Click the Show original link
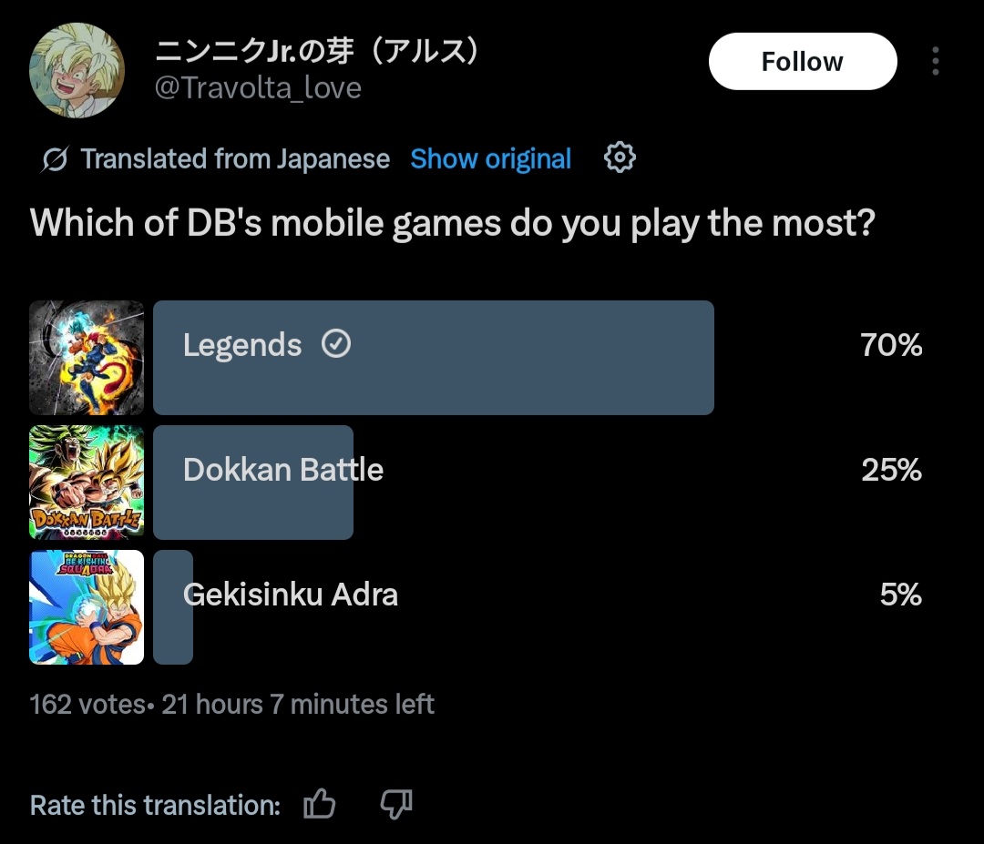This screenshot has width=984, height=844. [491, 158]
